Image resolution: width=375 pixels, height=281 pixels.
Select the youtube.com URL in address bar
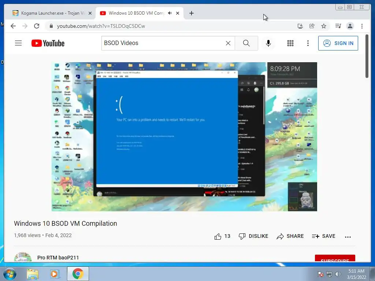pos(101,26)
